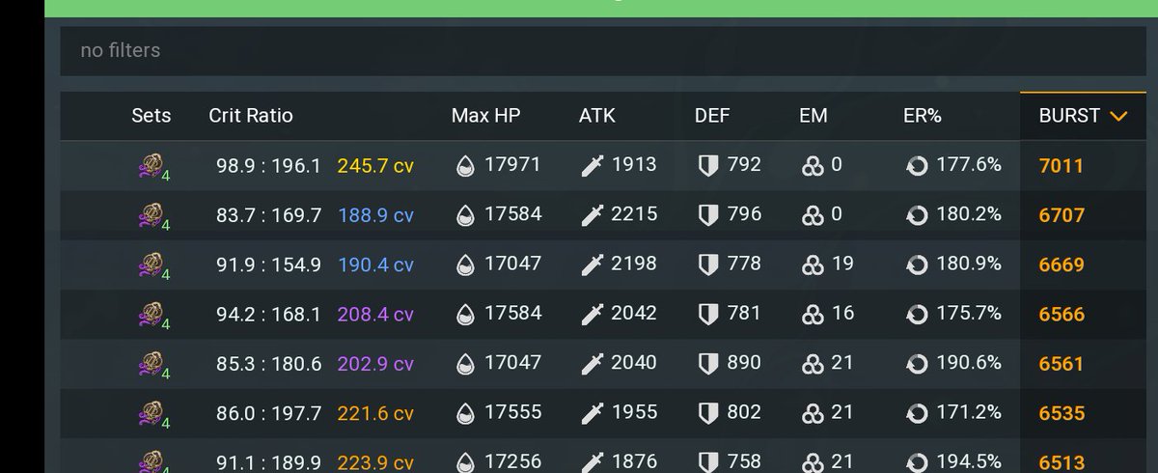The image size is (1158, 473).
Task: Select the 190.4 cv value
Action: click(x=375, y=264)
